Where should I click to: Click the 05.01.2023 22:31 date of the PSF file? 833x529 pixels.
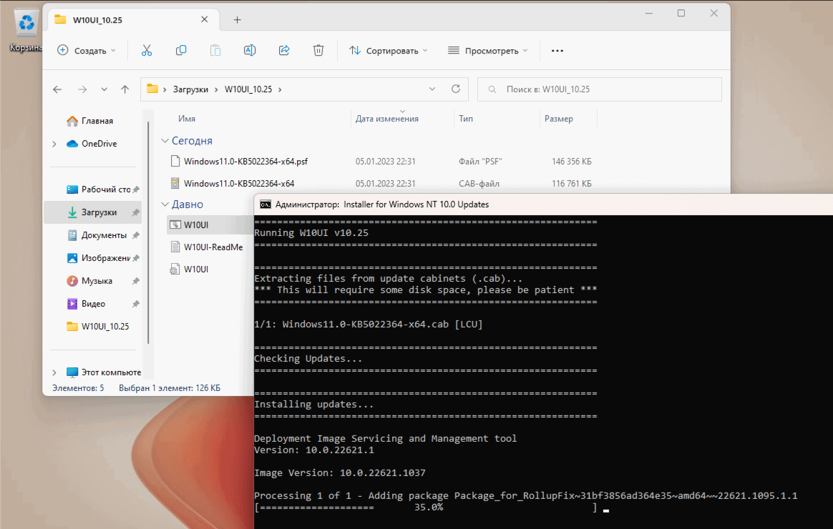(x=386, y=162)
